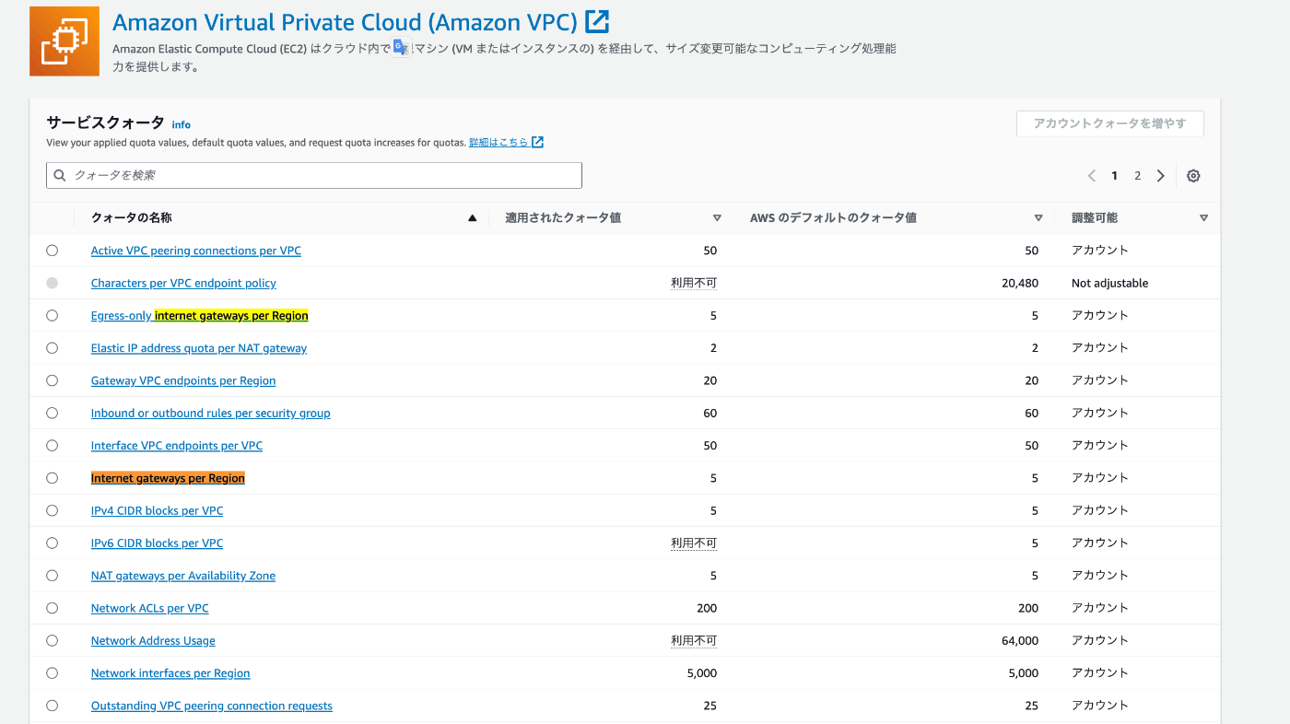Screen dimensions: 1290x724
Task: Open Internet gateways per Region quota
Action: (168, 478)
